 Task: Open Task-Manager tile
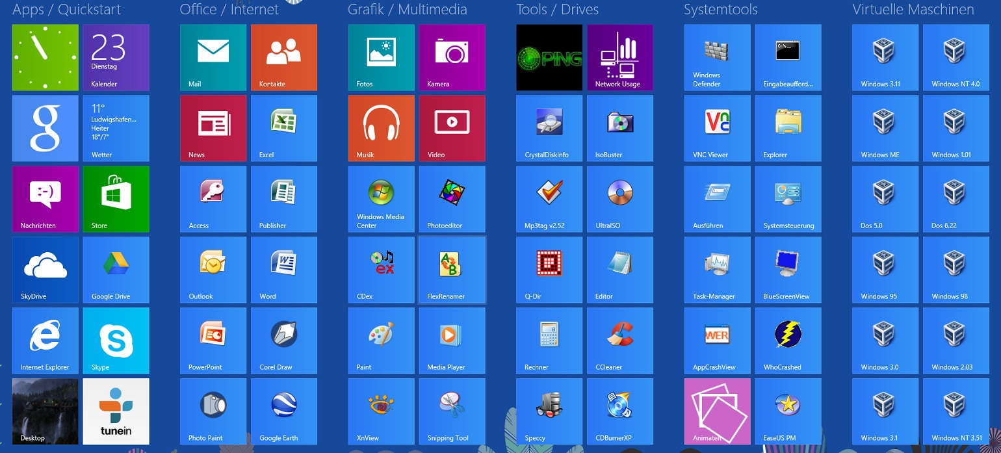pyautogui.click(x=718, y=270)
